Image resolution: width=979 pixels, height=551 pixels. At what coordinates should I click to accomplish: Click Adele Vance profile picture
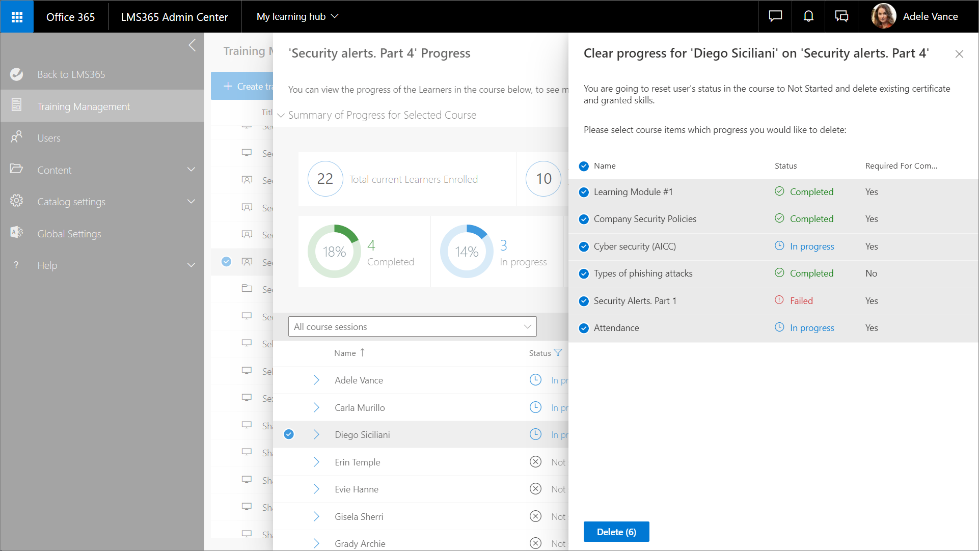point(884,17)
